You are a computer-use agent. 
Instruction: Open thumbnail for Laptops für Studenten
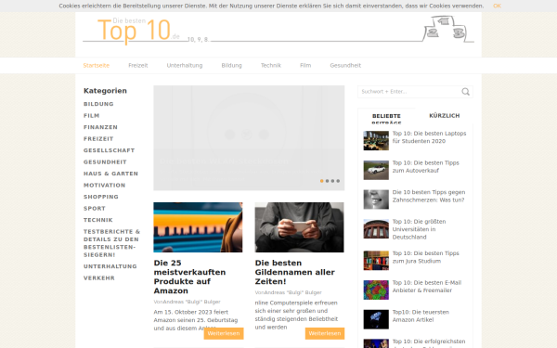(376, 141)
